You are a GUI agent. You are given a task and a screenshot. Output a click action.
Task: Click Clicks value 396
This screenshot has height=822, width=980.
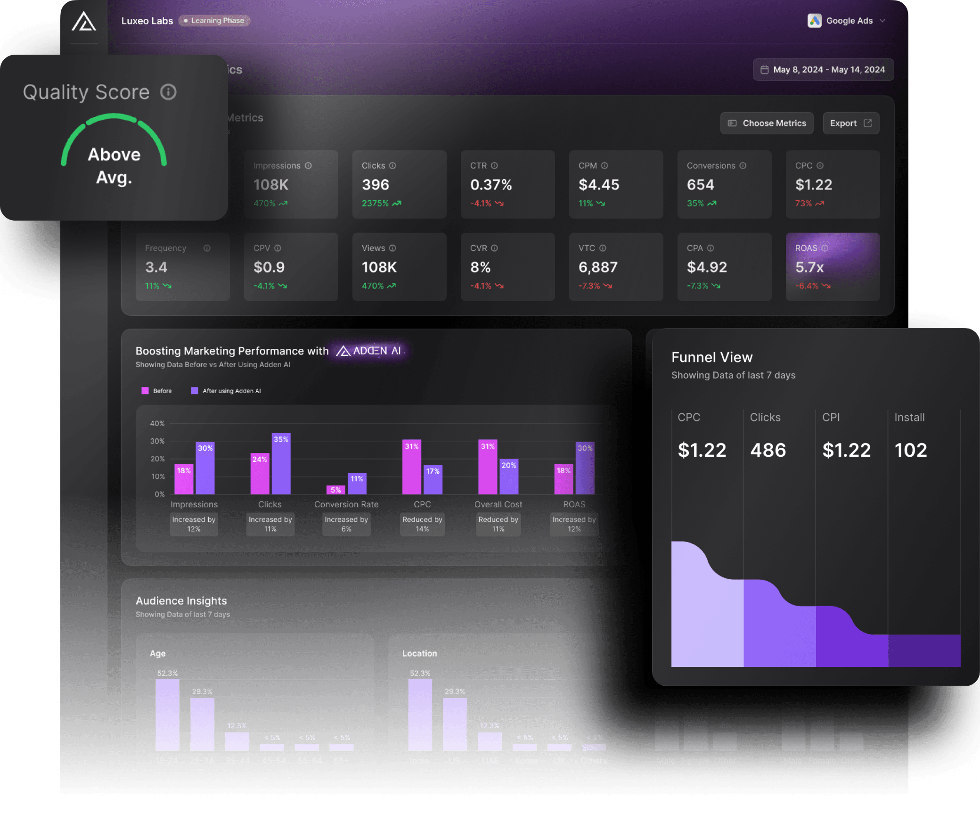pos(376,185)
